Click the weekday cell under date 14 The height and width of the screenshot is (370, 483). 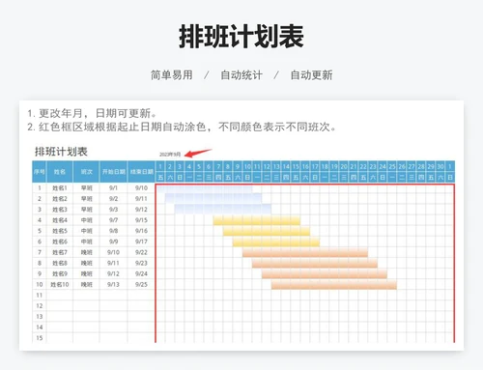coord(286,177)
